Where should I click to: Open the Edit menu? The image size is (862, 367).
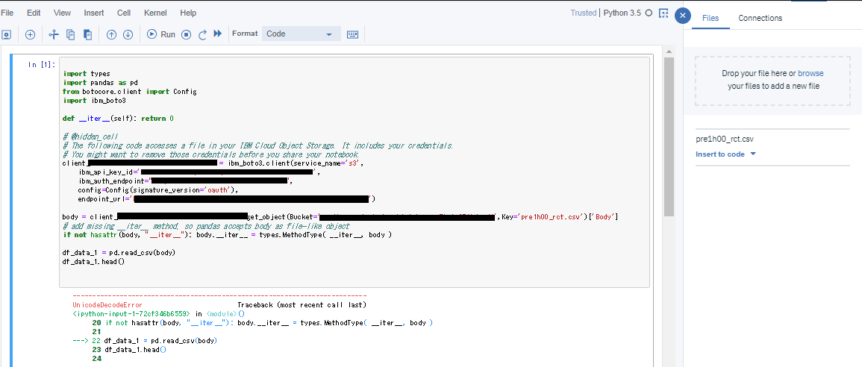tap(34, 13)
